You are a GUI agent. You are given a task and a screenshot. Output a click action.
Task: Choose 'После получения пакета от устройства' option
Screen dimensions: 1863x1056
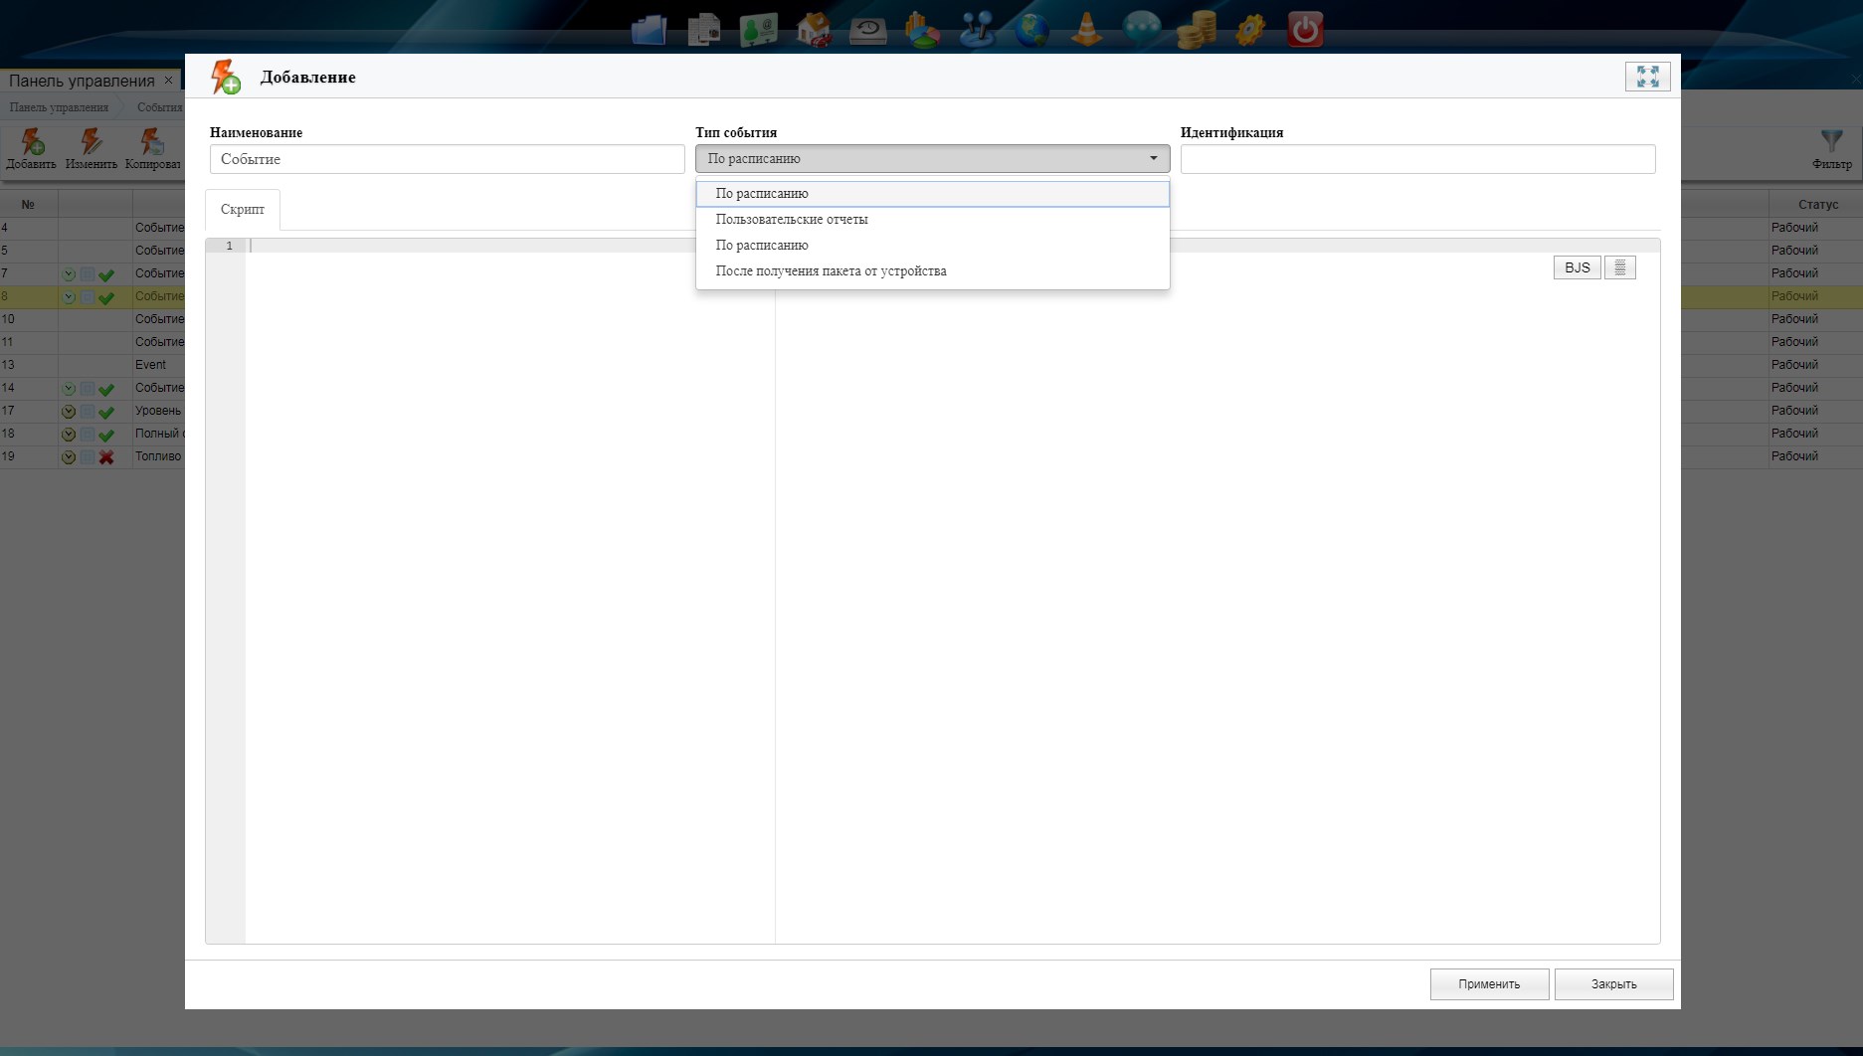(x=831, y=271)
